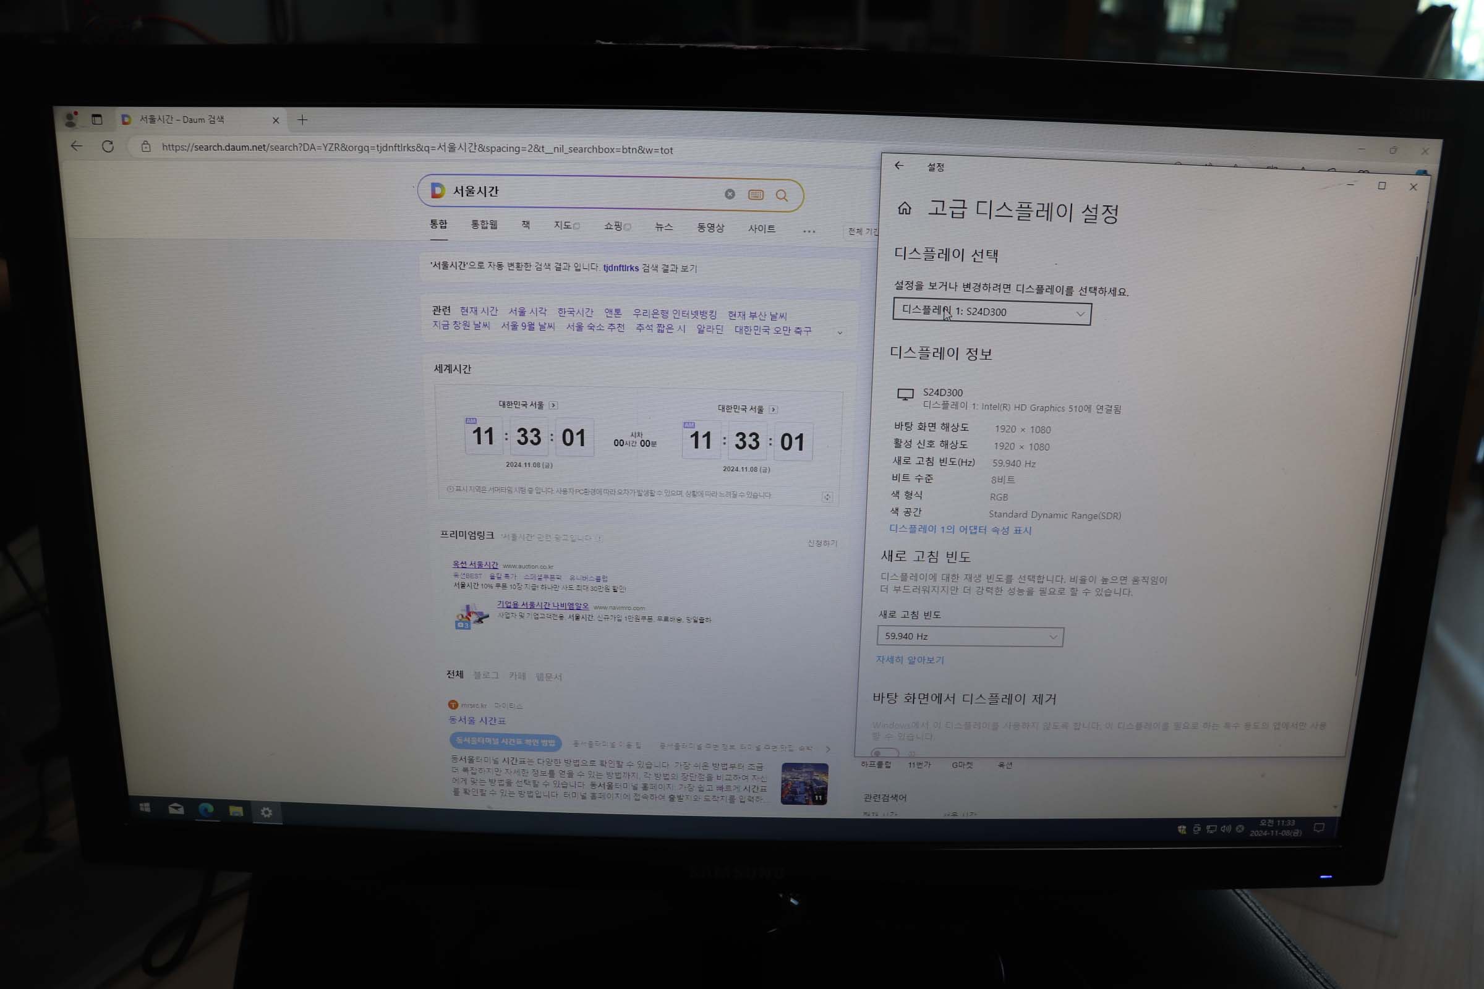Clear the Daum search box text

[x=730, y=194]
